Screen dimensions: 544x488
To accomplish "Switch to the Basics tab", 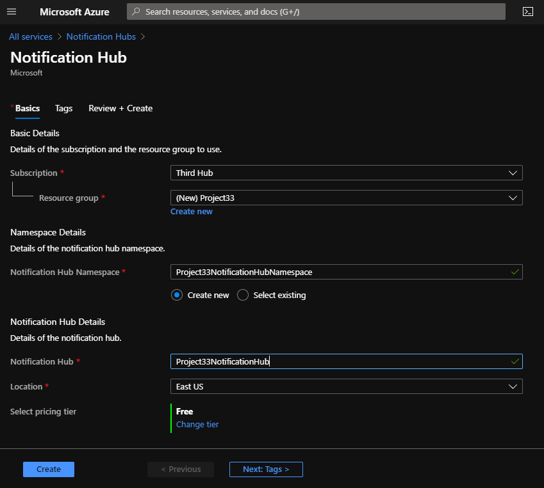I will coord(28,108).
